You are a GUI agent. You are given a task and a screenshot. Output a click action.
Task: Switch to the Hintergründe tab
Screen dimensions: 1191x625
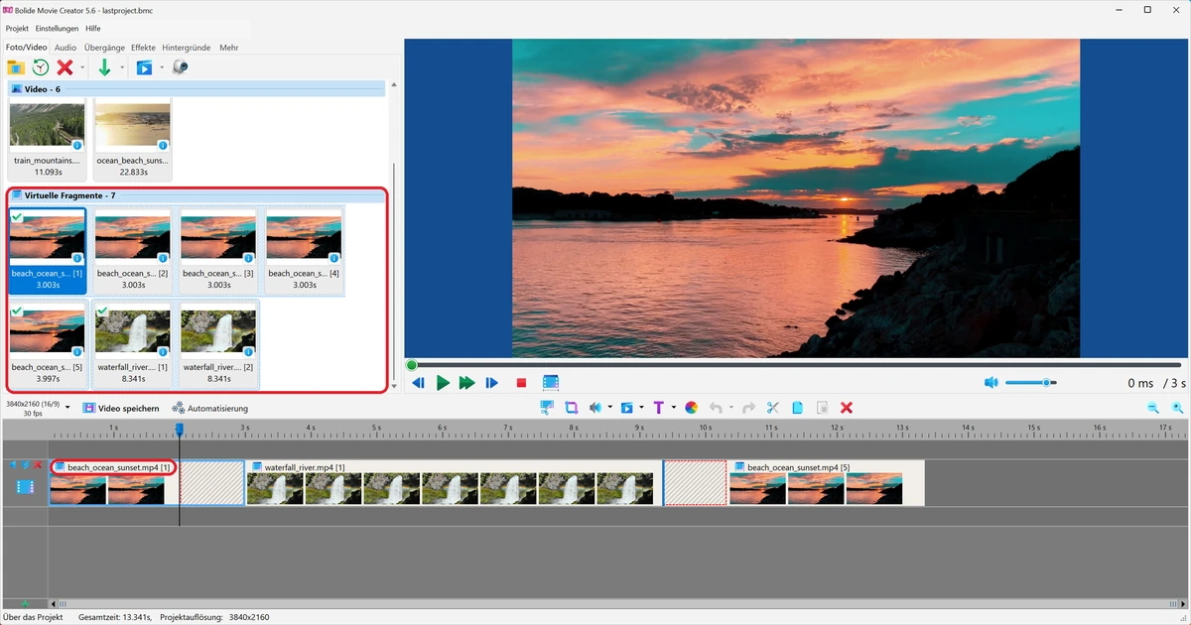(186, 47)
